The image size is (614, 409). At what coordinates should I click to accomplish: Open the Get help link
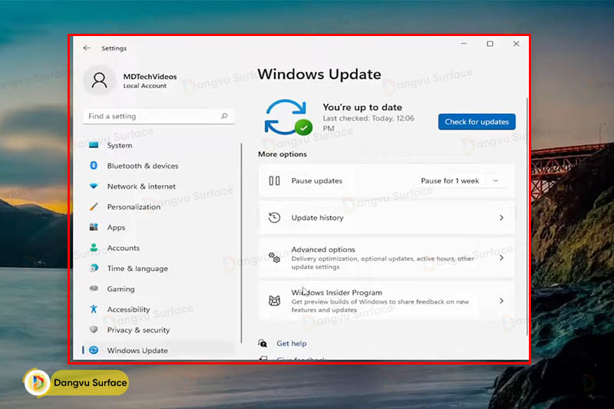coord(292,343)
